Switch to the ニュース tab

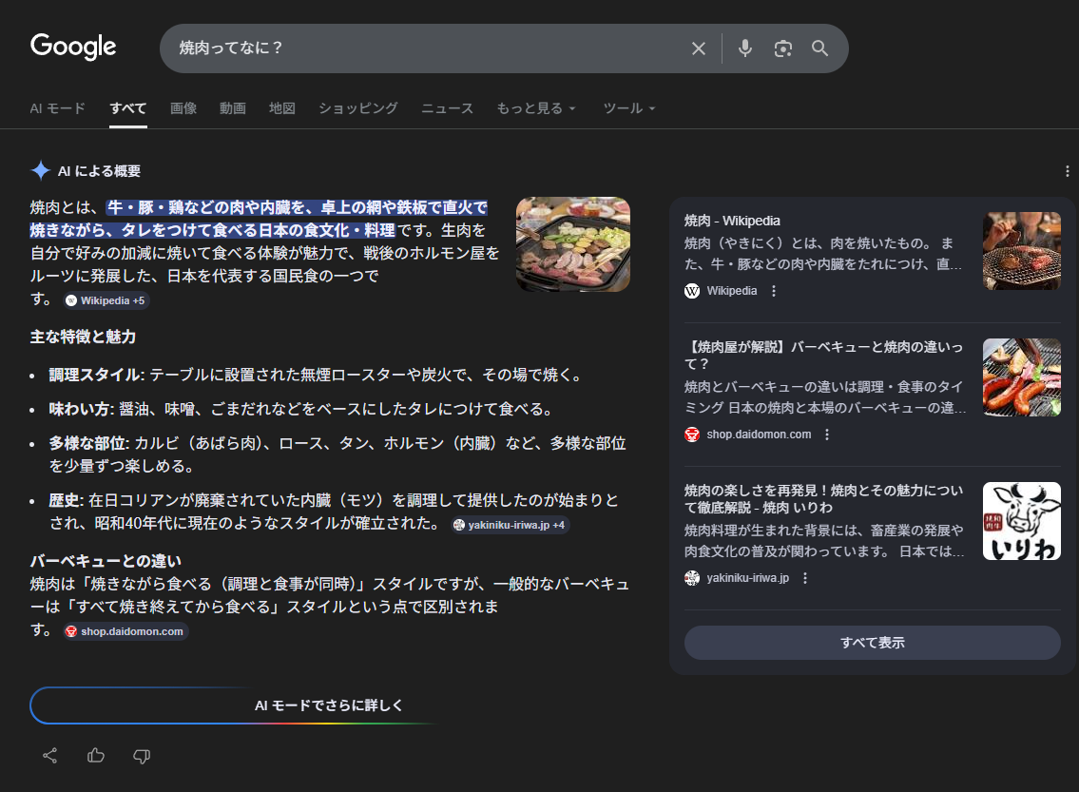446,108
